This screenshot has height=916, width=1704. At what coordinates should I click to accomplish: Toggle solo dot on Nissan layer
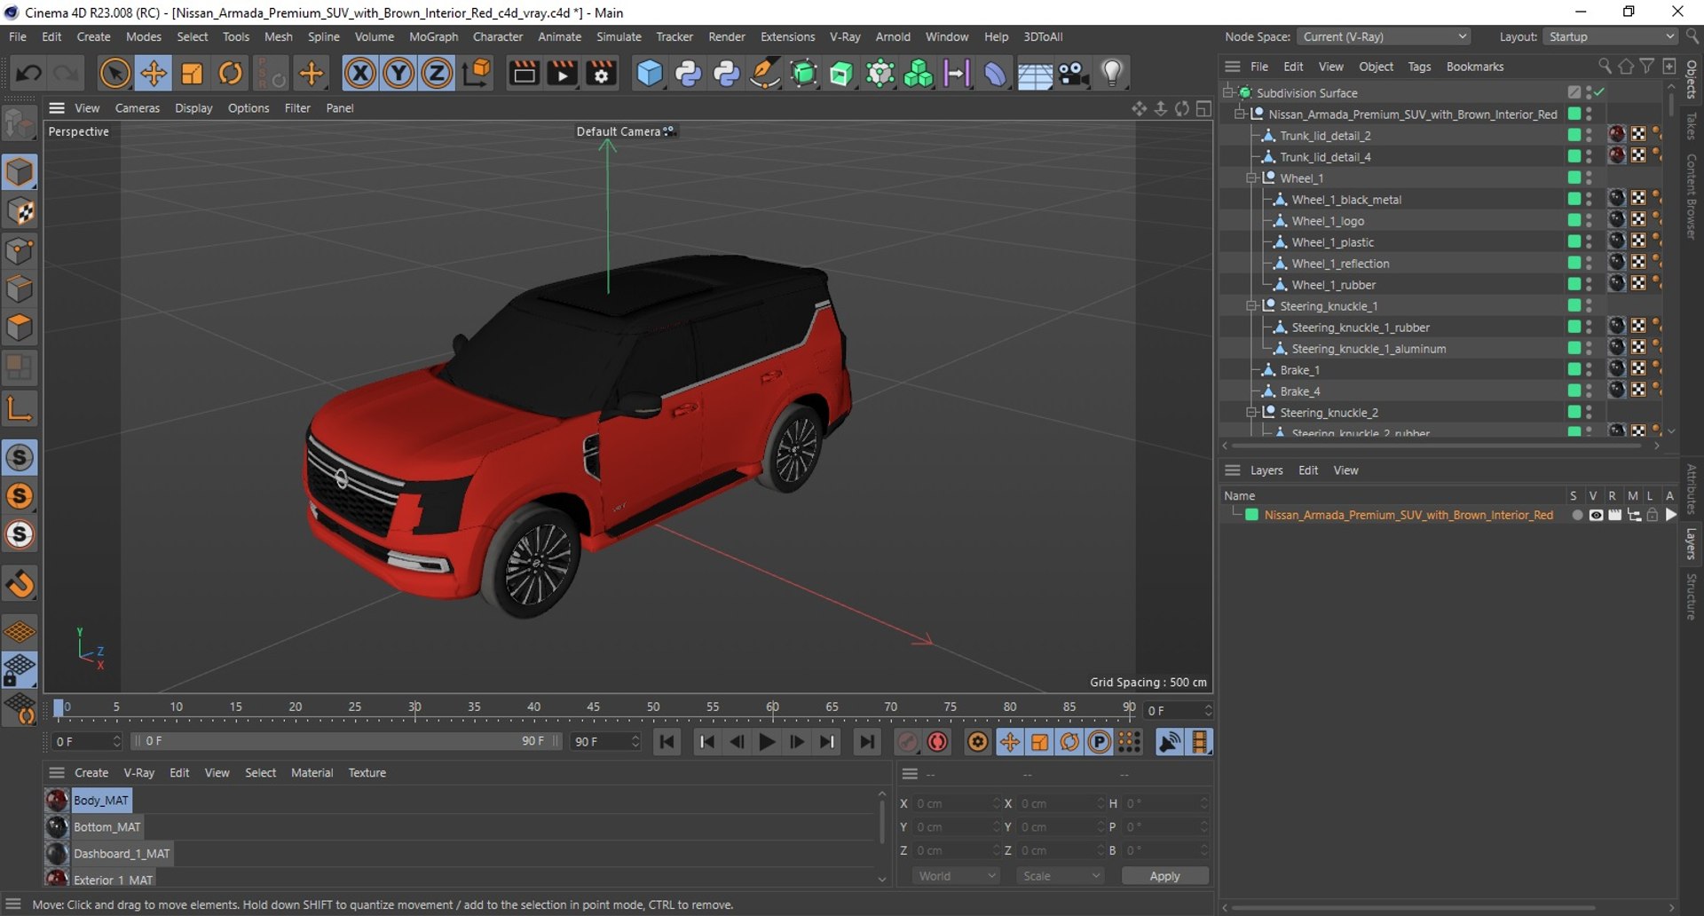pos(1576,515)
